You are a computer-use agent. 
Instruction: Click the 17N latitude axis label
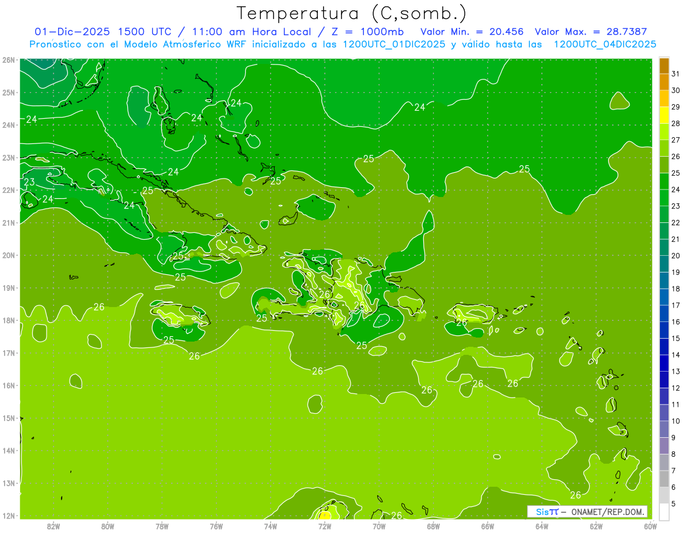click(x=8, y=353)
